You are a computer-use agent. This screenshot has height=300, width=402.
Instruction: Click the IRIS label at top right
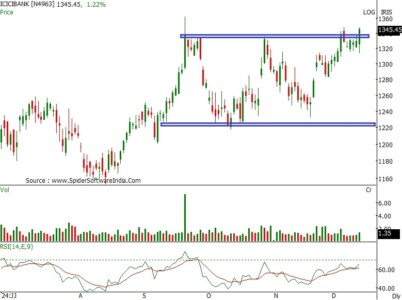387,12
